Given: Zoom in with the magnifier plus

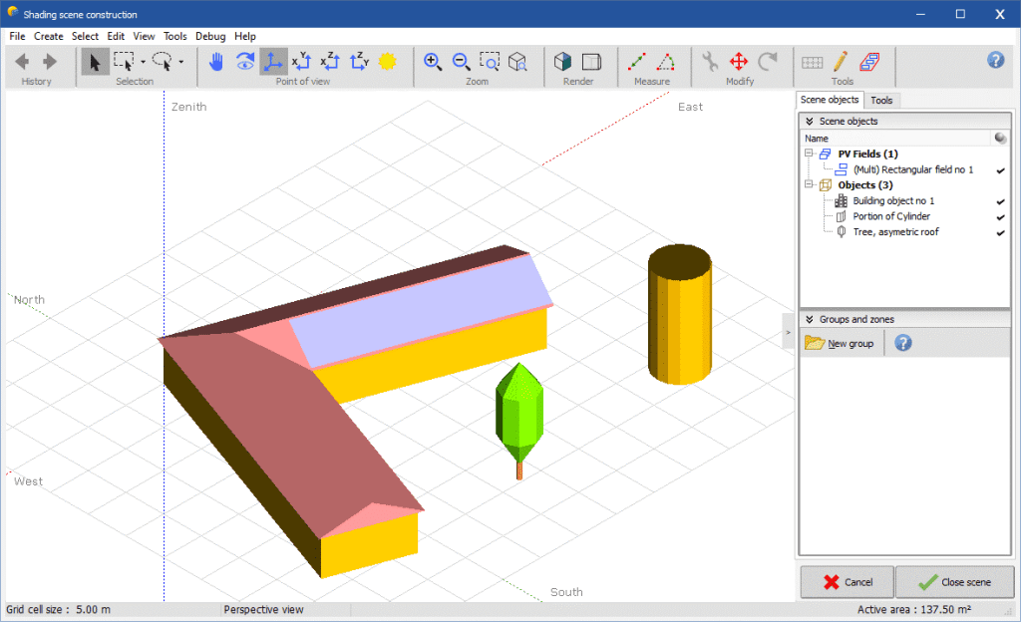Looking at the screenshot, I should click(x=433, y=62).
